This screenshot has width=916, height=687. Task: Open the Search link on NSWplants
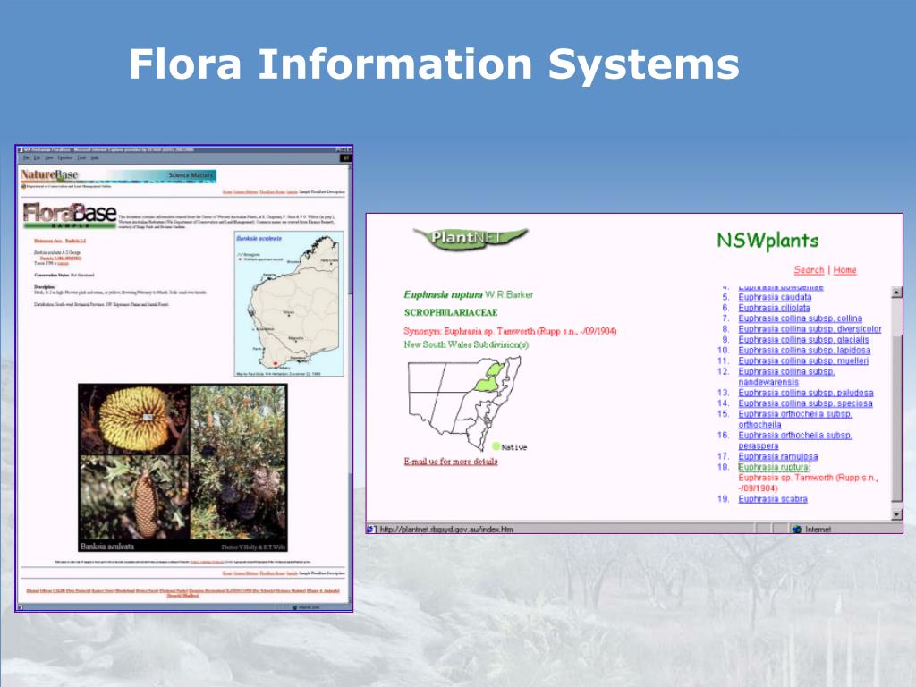[x=809, y=270]
